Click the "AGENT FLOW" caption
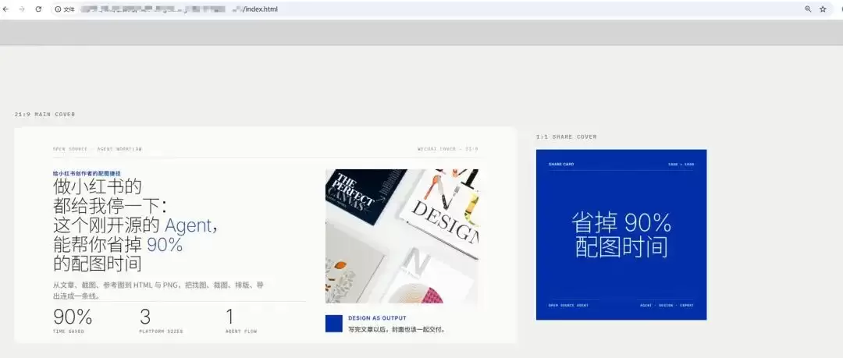Screen dimensions: 843x358 pyautogui.click(x=241, y=331)
